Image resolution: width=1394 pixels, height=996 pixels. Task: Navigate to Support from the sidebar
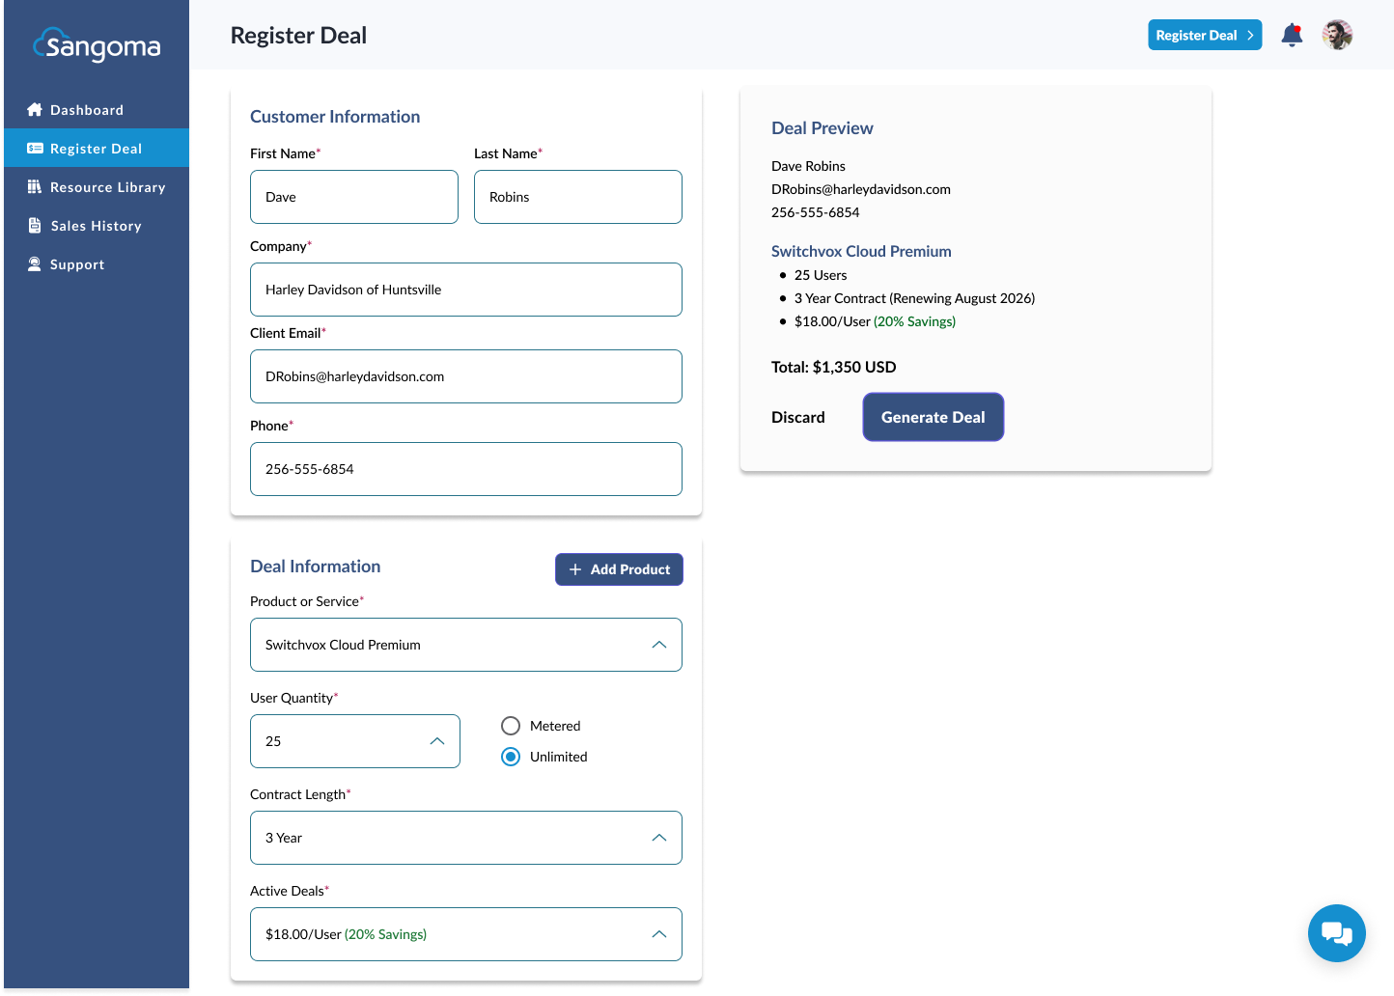[77, 263]
